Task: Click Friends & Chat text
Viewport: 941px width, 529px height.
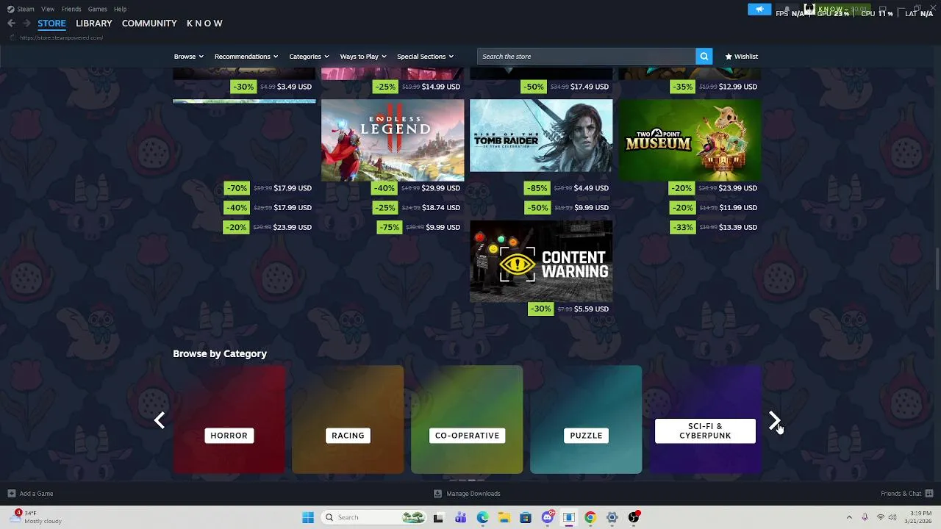Action: click(x=901, y=494)
